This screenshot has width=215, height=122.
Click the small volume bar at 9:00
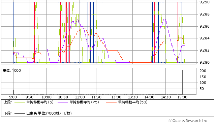click(13, 92)
